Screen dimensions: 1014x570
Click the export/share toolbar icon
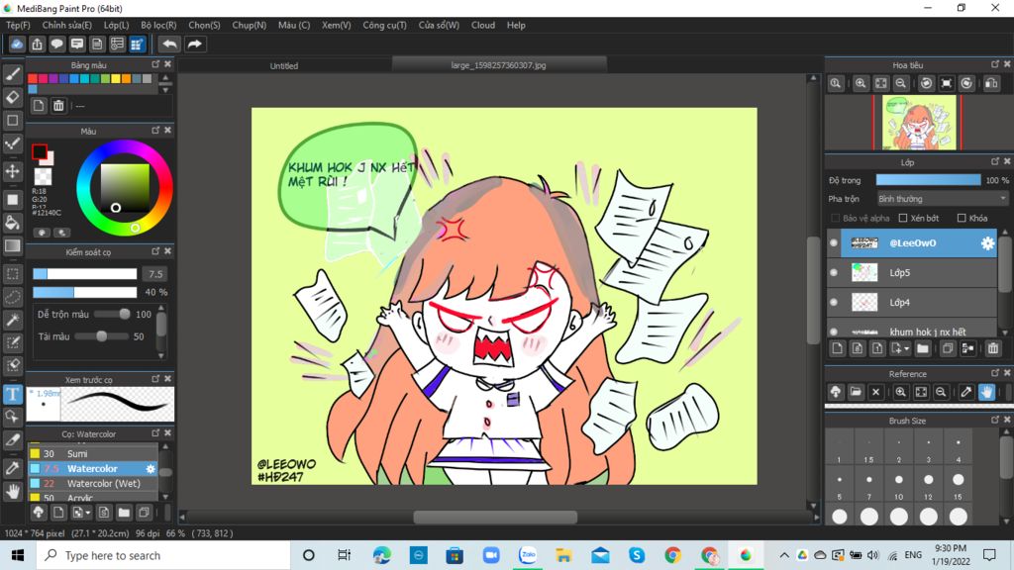point(37,44)
